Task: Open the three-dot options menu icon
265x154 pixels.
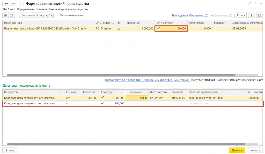Action: 255,3
